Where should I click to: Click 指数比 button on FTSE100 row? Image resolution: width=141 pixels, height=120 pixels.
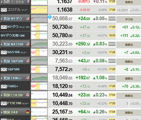(129, 96)
